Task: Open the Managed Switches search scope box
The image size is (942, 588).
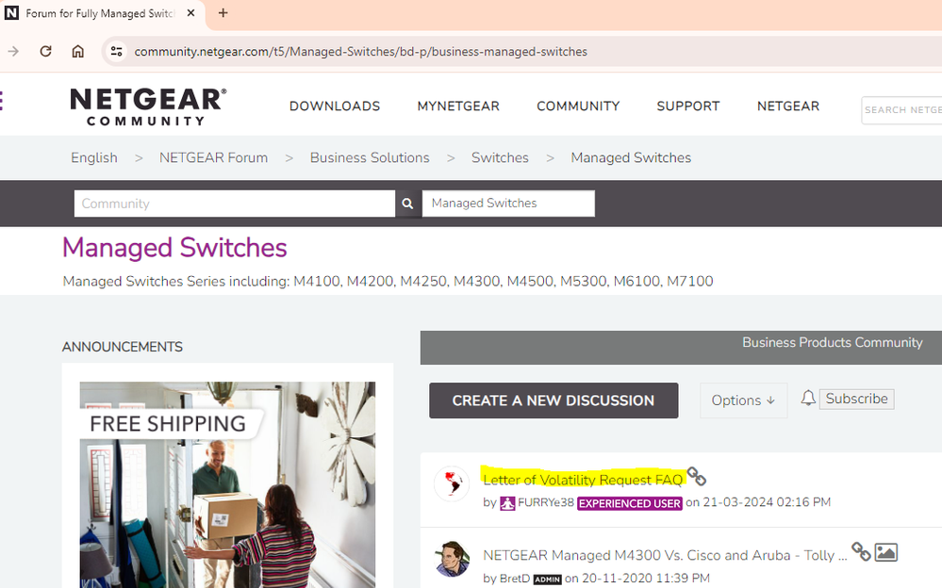Action: pos(508,204)
